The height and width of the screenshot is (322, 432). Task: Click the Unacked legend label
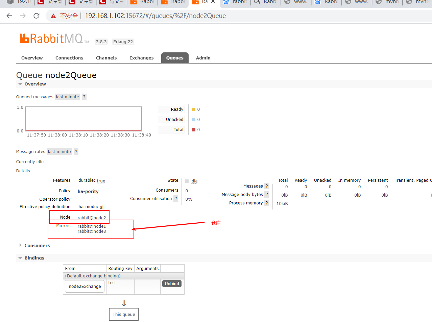[171, 119]
